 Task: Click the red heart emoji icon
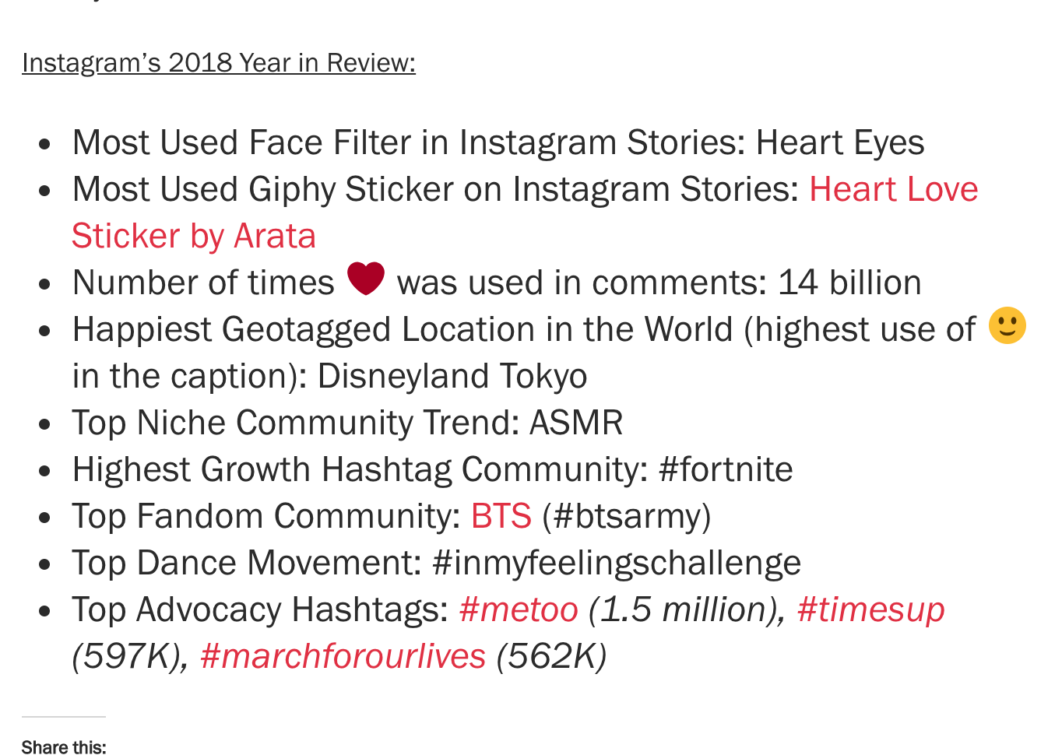click(x=366, y=279)
